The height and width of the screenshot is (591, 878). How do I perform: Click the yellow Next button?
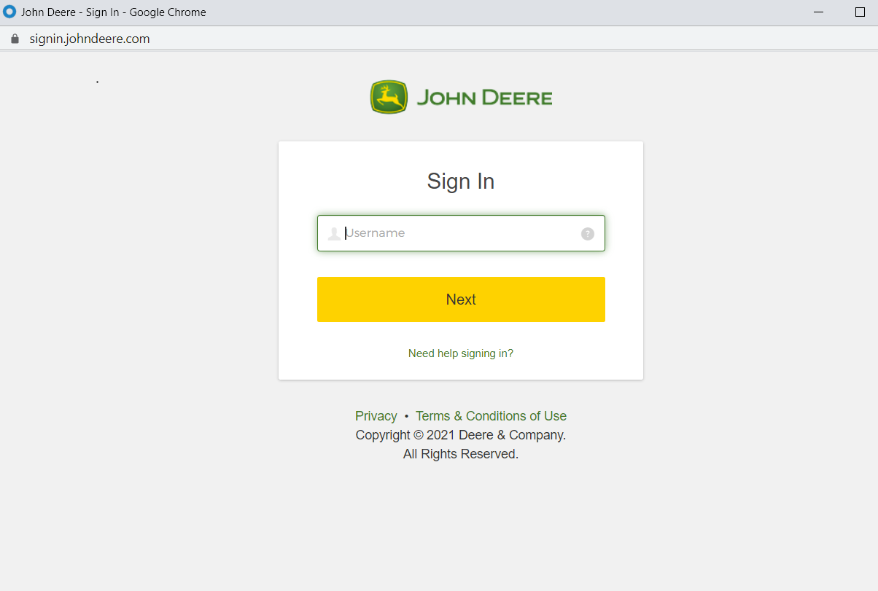(461, 300)
